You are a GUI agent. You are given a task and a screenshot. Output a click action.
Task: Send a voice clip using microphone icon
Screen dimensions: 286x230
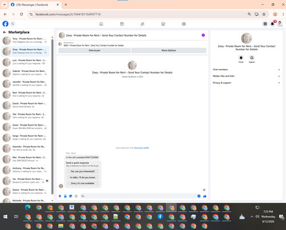point(60,196)
